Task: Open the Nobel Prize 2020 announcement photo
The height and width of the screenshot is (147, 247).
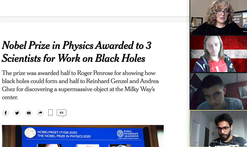Action: [83, 136]
